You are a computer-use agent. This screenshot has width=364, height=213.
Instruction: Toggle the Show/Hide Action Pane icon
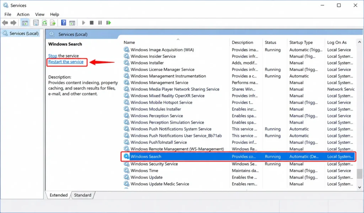72,23
